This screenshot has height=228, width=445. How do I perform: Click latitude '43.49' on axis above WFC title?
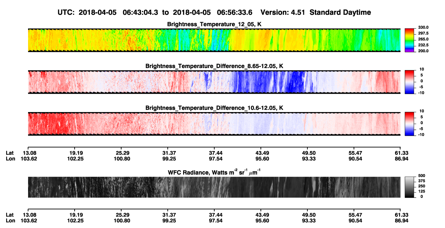(x=261, y=153)
